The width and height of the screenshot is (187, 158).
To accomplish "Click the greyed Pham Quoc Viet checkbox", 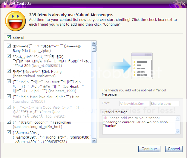I will [9, 107].
